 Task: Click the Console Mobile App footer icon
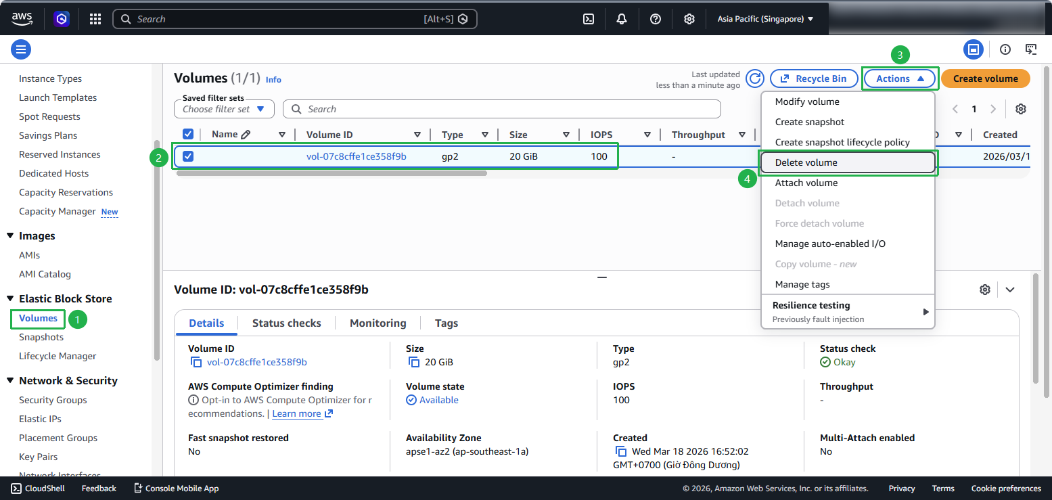tap(138, 488)
